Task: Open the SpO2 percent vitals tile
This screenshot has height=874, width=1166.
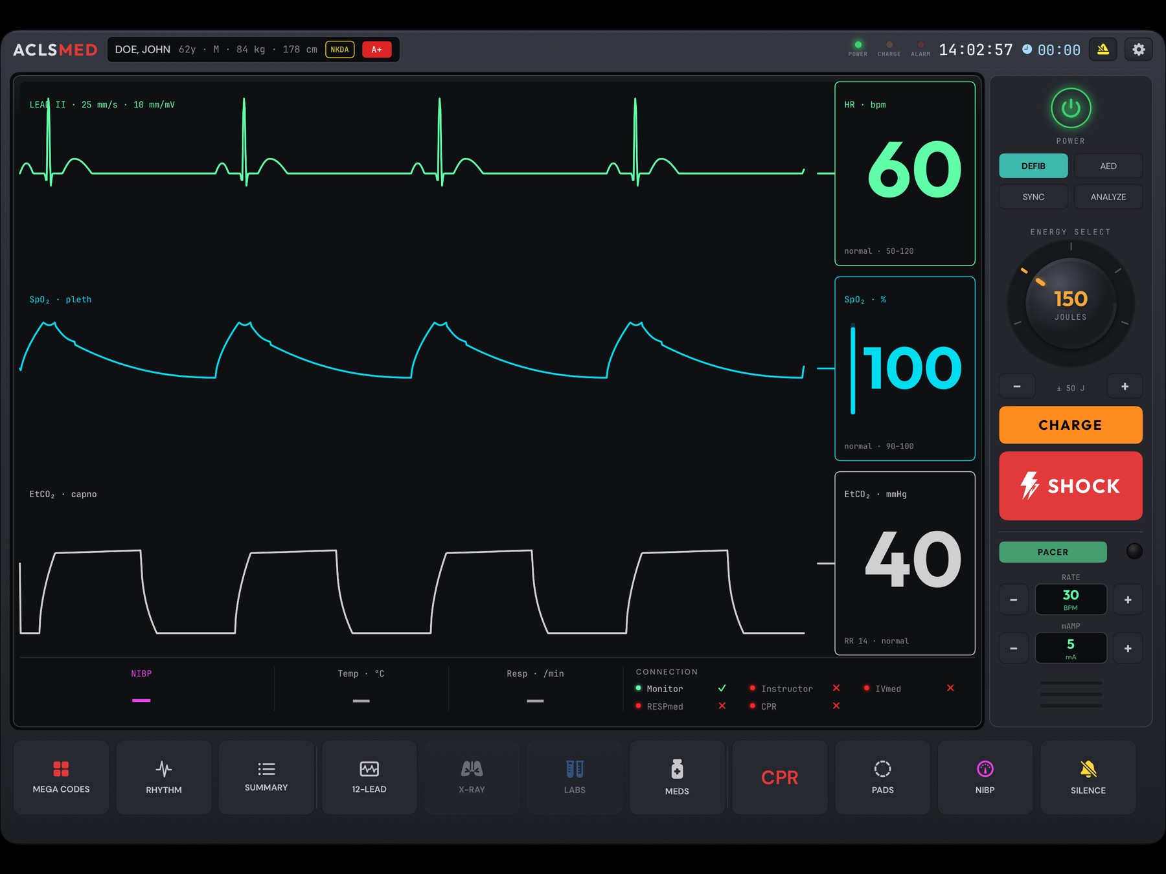Action: tap(905, 368)
